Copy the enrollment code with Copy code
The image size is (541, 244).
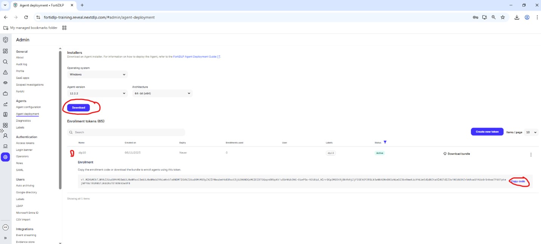(x=518, y=181)
